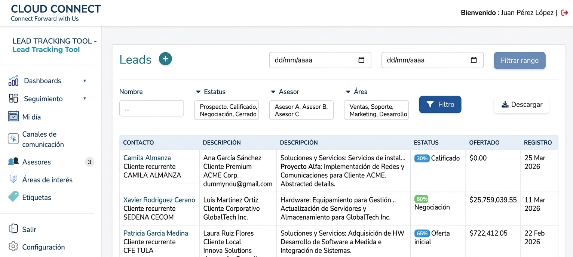The width and height of the screenshot is (573, 257).
Task: Click the ESTATUS column header
Action: (426, 143)
